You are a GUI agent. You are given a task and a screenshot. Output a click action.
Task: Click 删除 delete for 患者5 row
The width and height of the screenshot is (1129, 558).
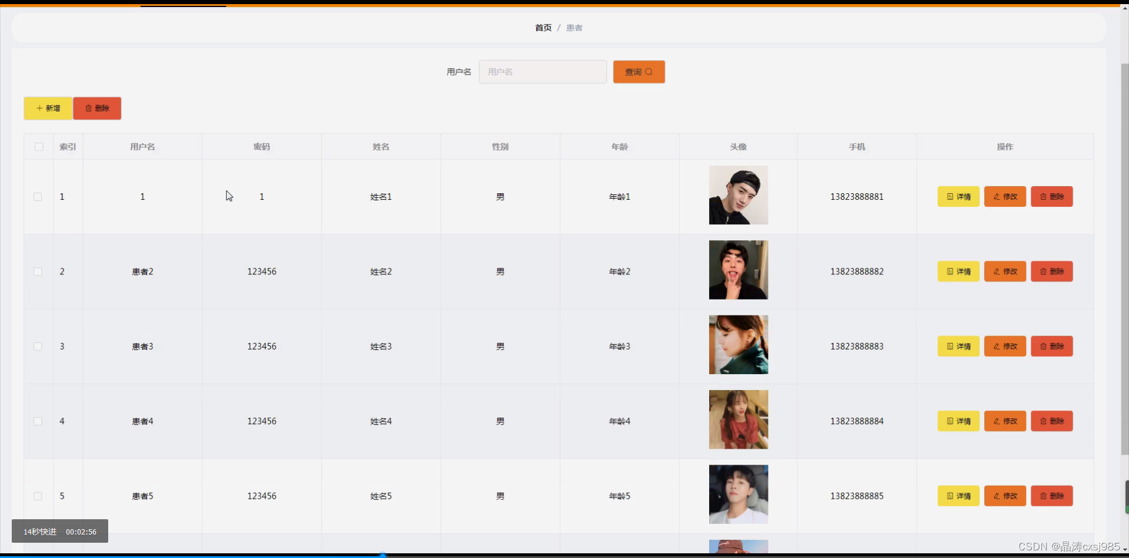[x=1051, y=496]
